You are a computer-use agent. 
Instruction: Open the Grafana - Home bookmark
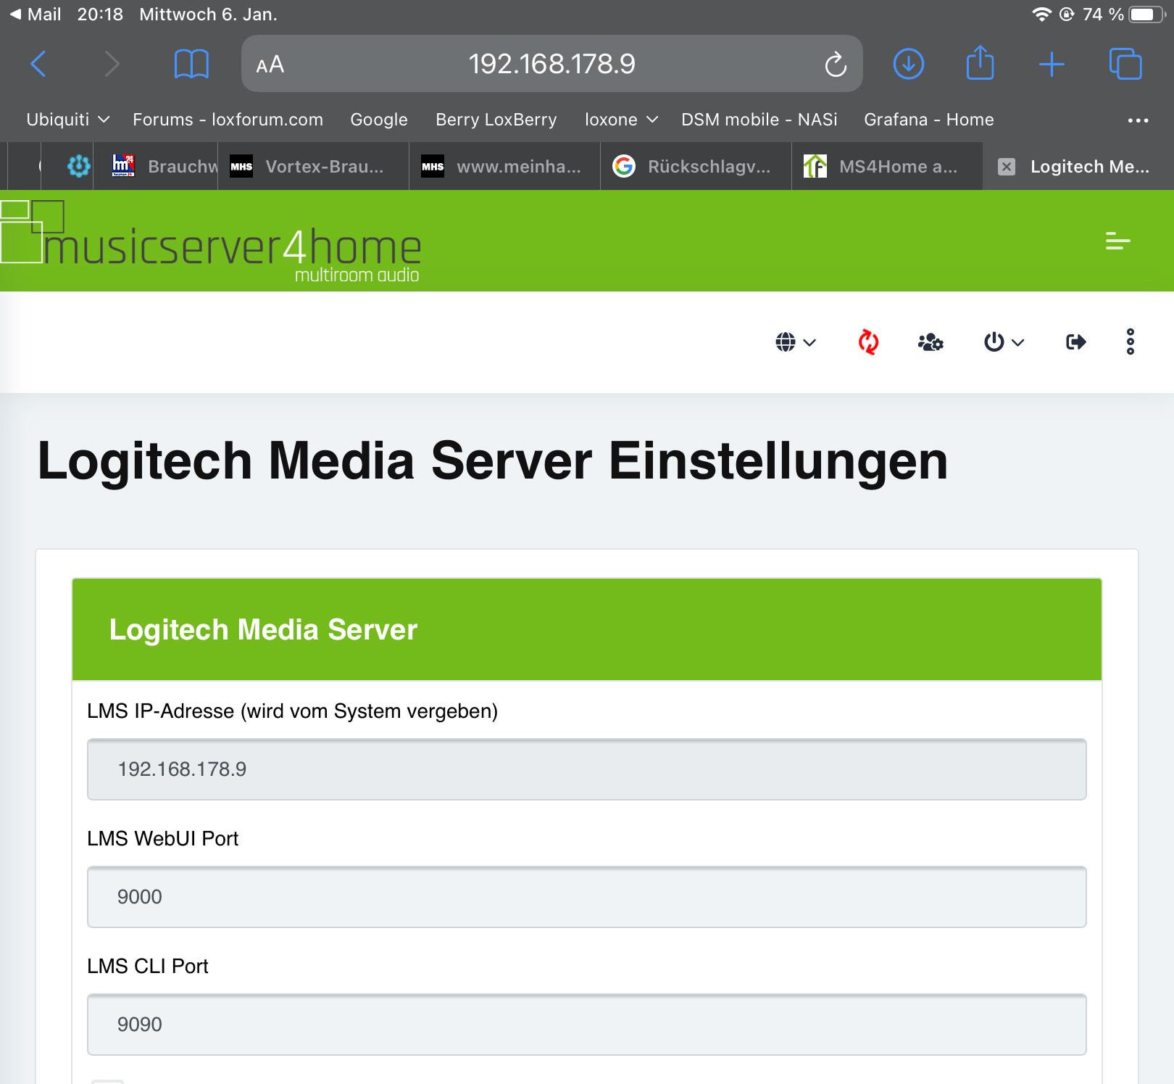click(x=929, y=120)
